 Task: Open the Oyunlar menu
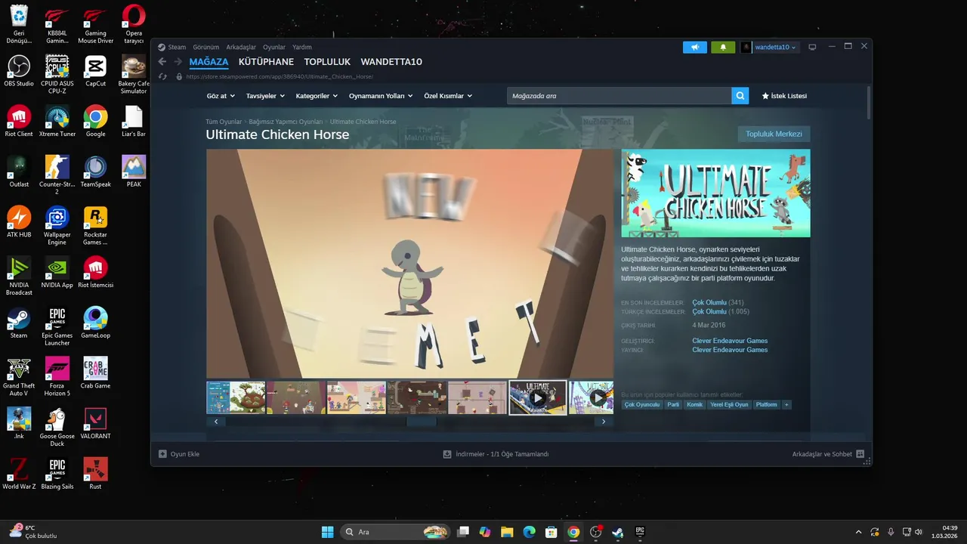274,47
